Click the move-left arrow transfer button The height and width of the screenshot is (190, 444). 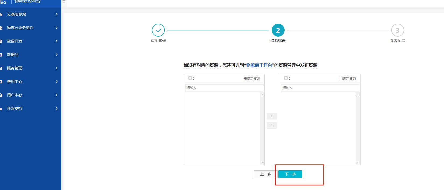click(x=272, y=116)
